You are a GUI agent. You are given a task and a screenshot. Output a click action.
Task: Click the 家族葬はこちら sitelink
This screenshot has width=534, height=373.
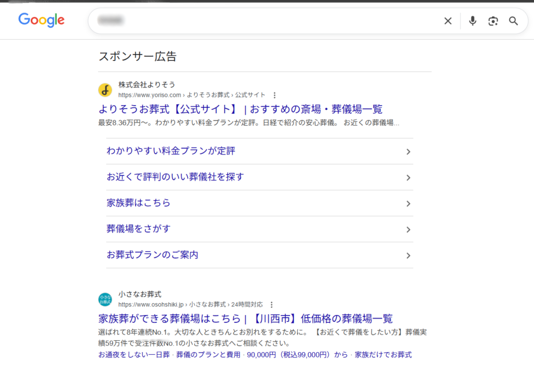[x=137, y=203]
